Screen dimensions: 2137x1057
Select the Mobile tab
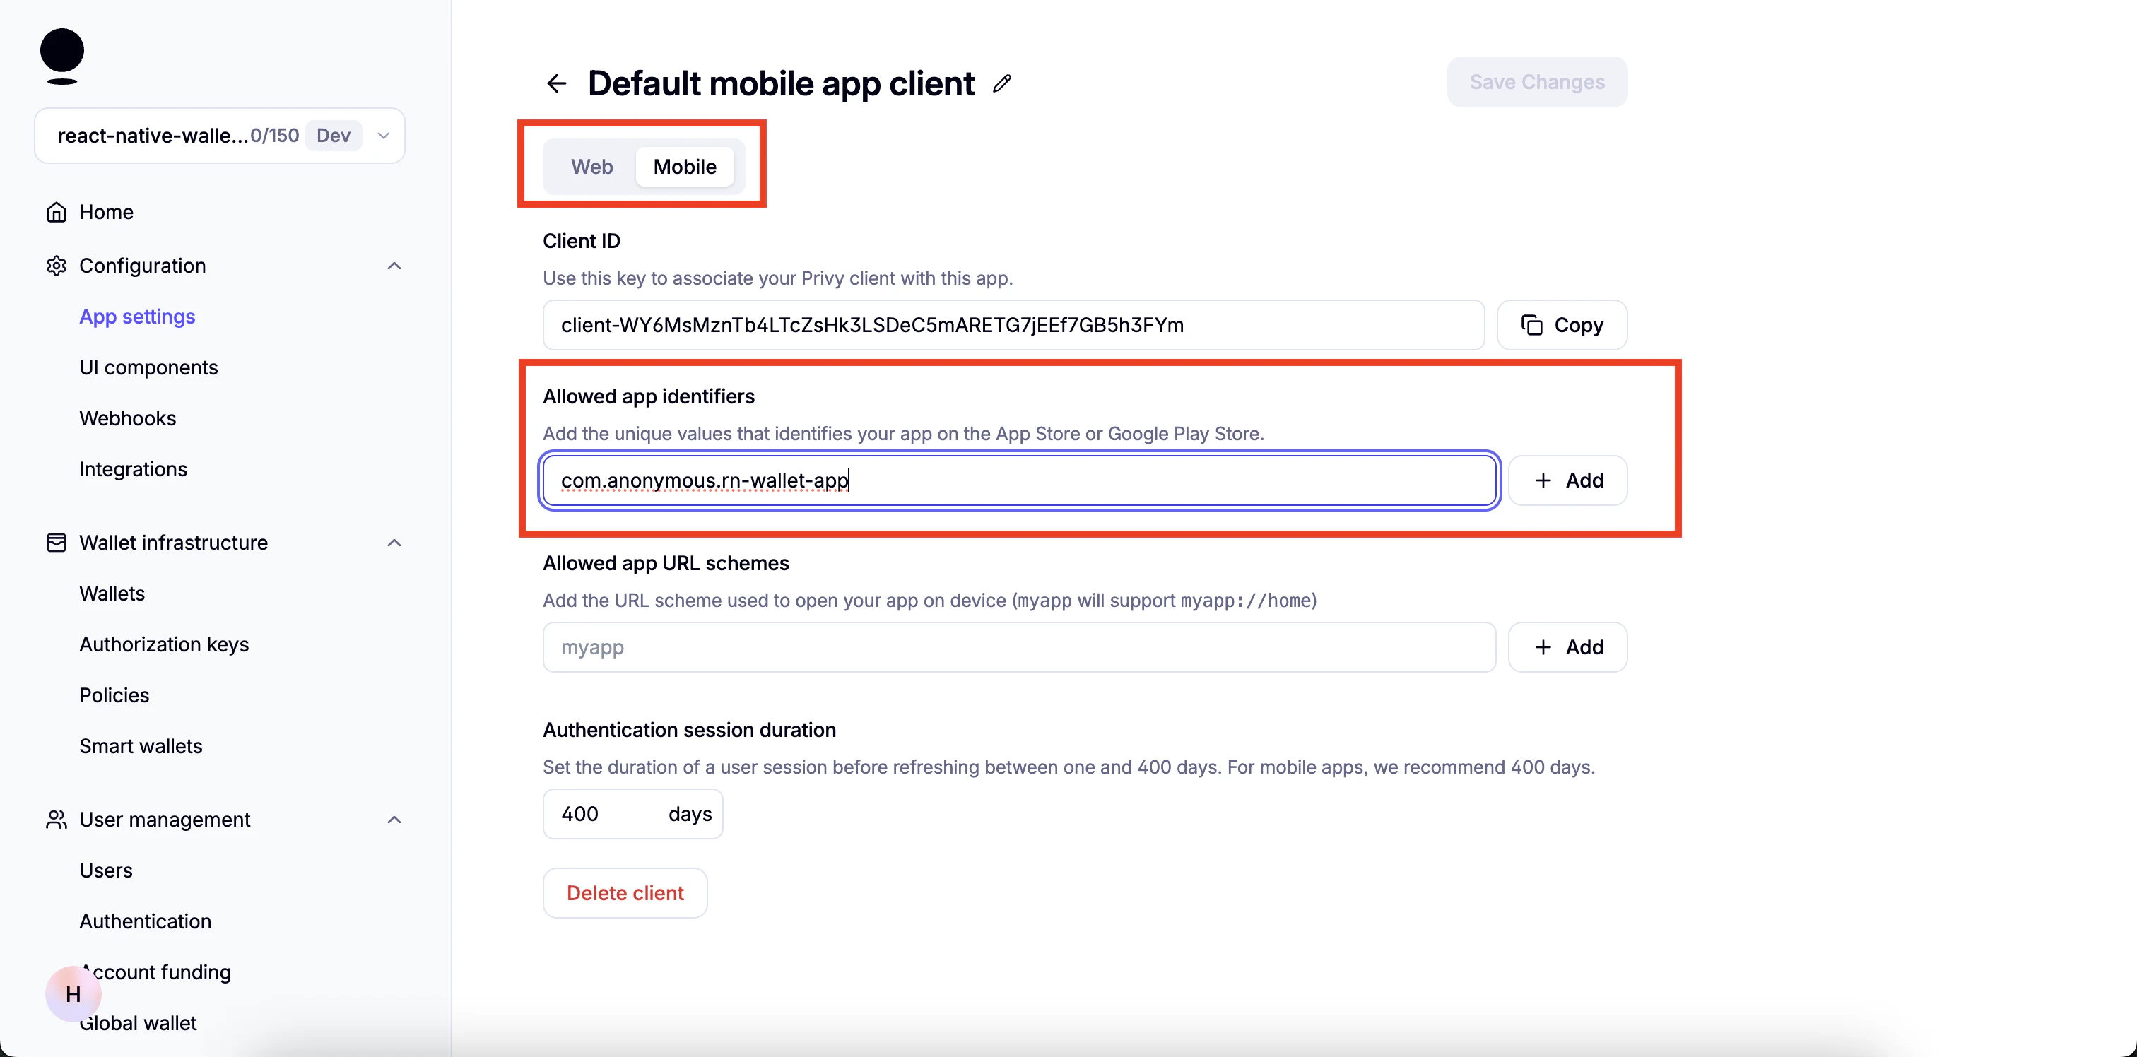(x=684, y=166)
